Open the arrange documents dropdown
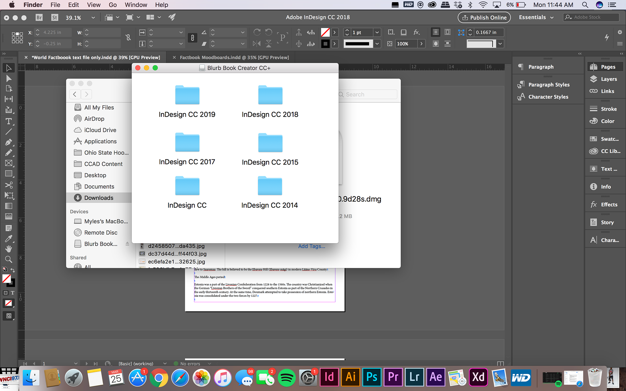 [154, 18]
